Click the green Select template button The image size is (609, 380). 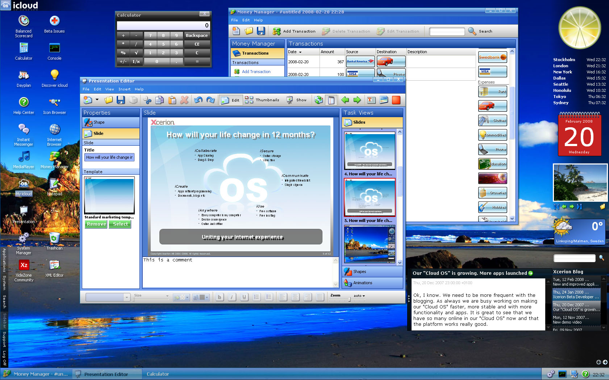tap(120, 224)
